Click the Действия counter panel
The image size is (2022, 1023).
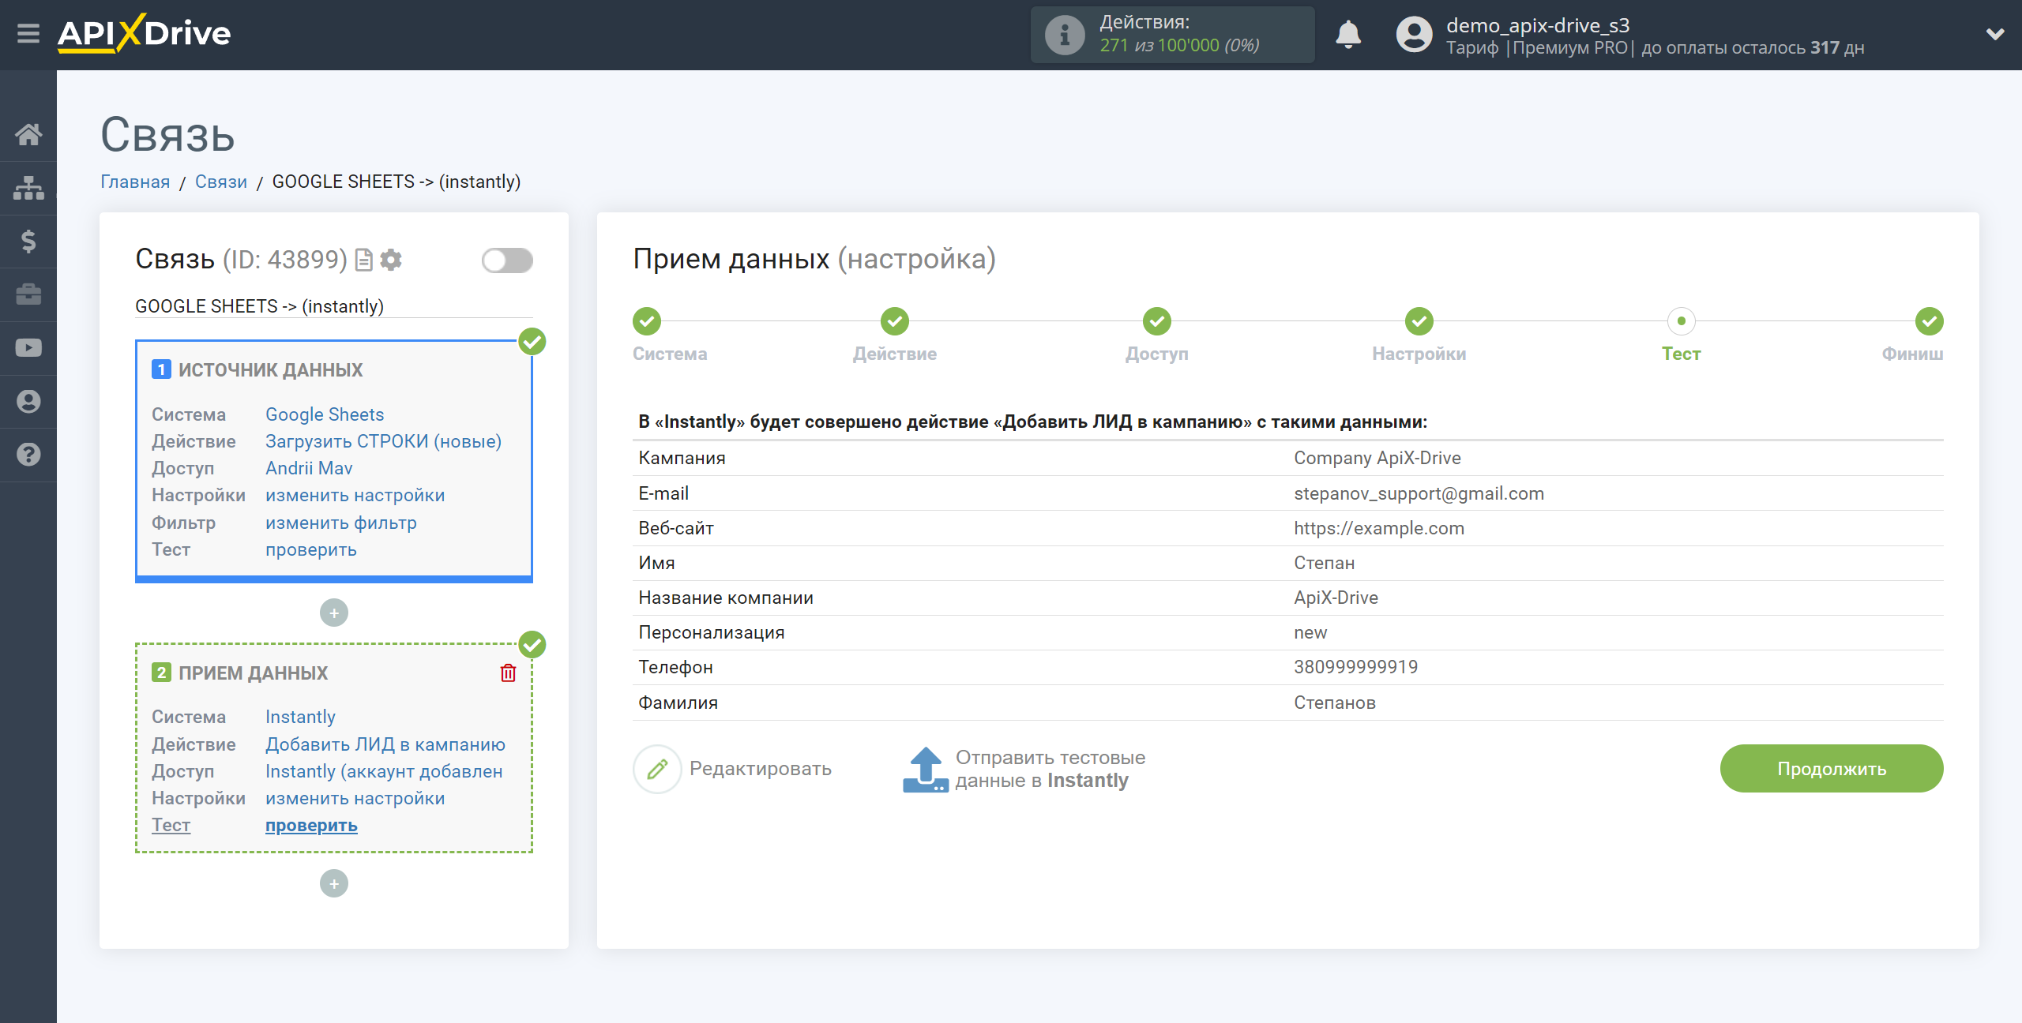coord(1172,35)
